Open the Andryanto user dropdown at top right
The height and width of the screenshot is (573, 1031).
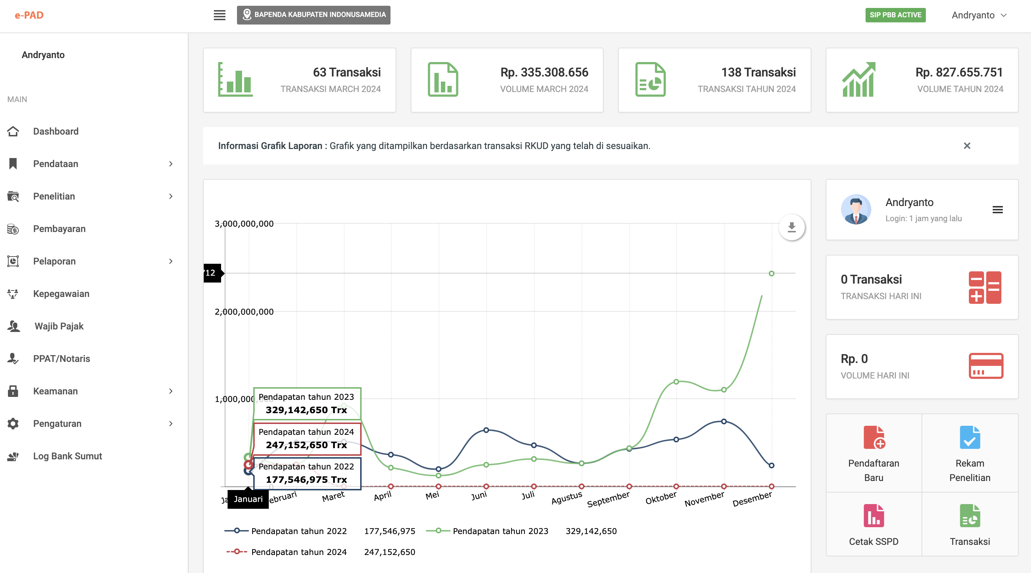point(979,15)
